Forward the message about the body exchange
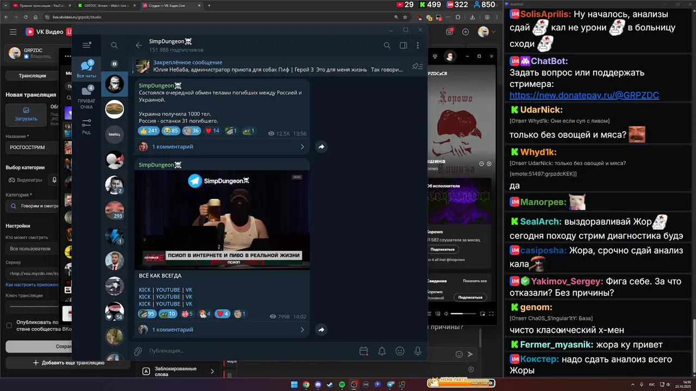 321,147
